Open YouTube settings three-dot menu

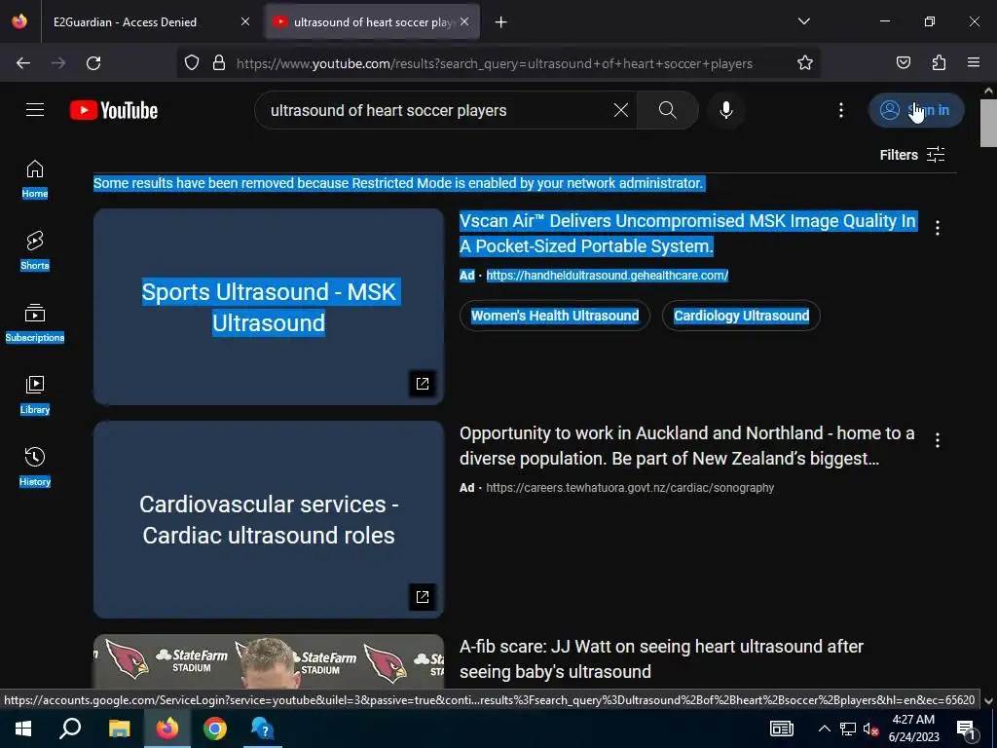tap(841, 110)
